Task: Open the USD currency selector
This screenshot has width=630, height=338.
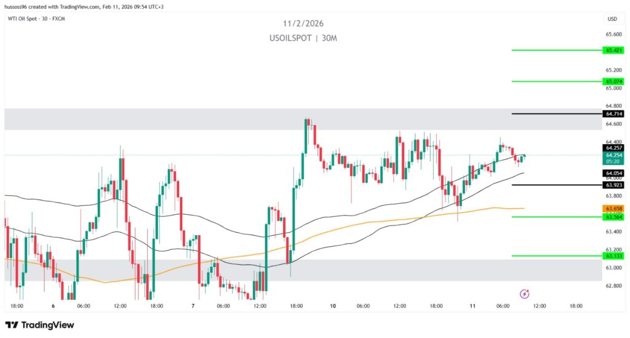Action: click(612, 18)
